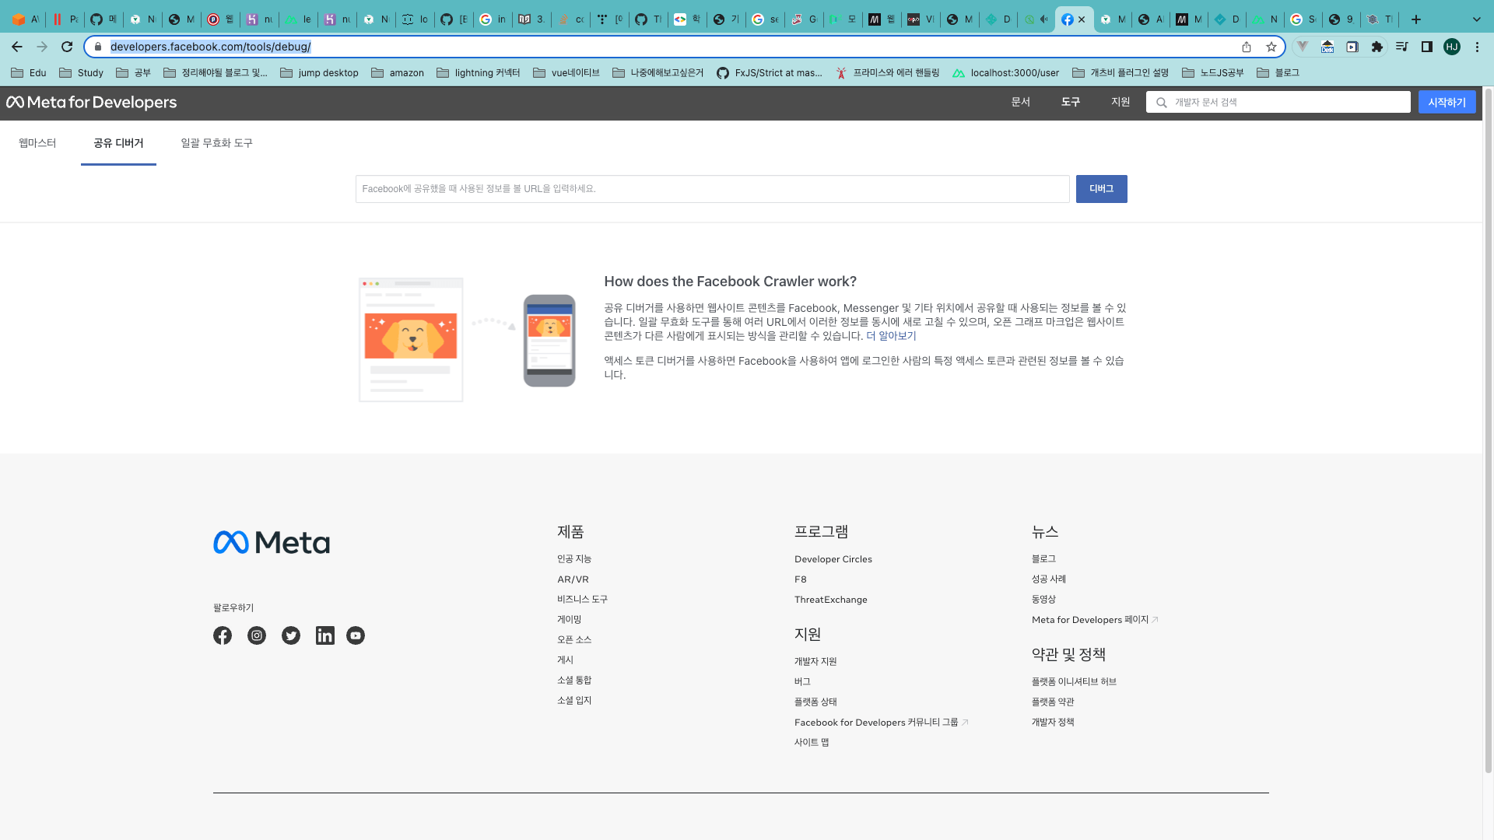Open the 개발자 정책 footer link
This screenshot has height=840, width=1494.
point(1053,722)
